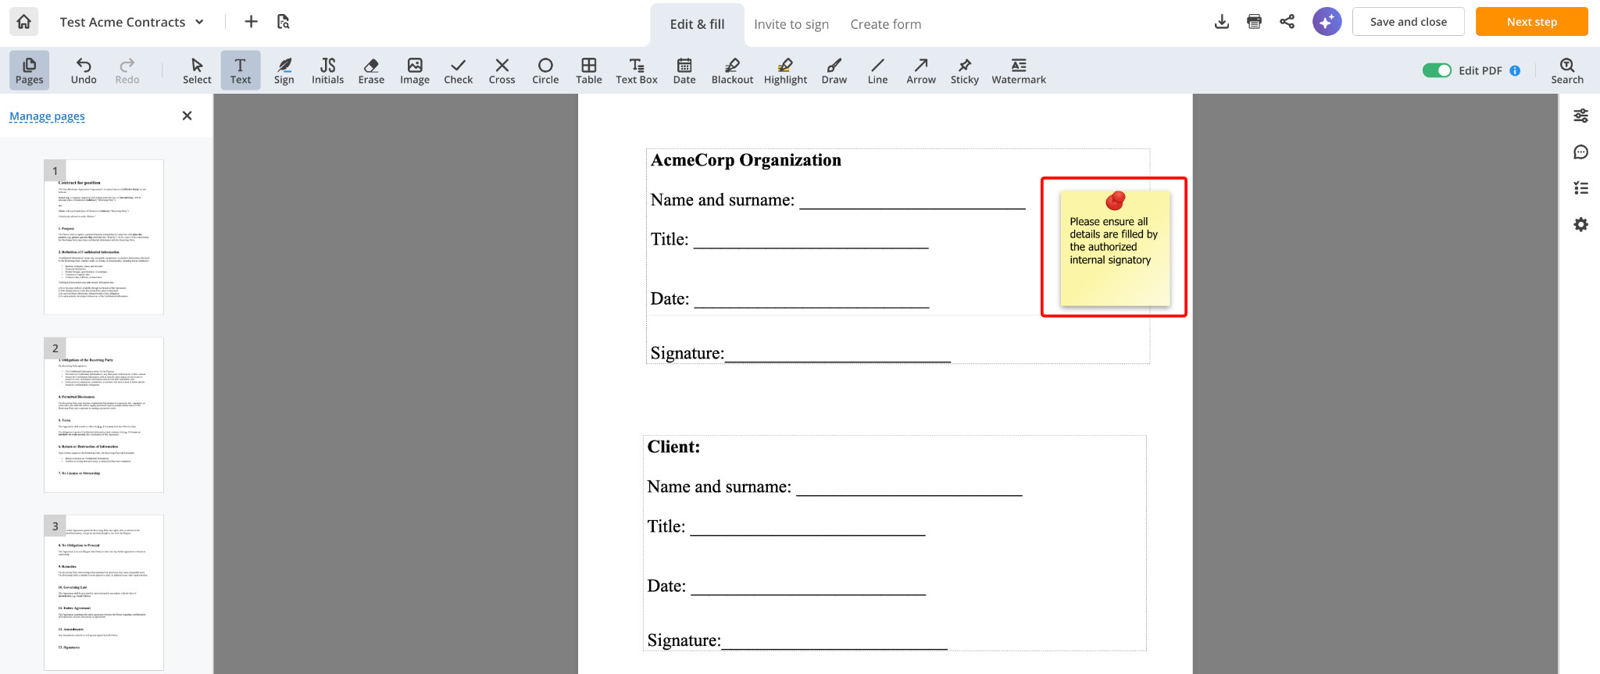Select the Arrow tool
Screen dimensions: 1600x674
(x=921, y=70)
